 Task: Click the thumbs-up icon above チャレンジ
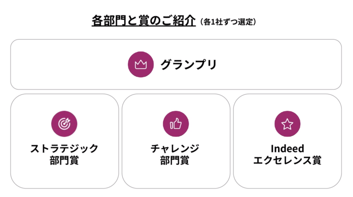[176, 124]
